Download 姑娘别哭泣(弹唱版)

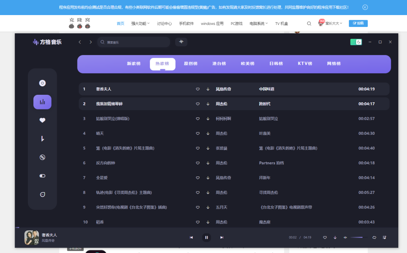click(x=208, y=119)
